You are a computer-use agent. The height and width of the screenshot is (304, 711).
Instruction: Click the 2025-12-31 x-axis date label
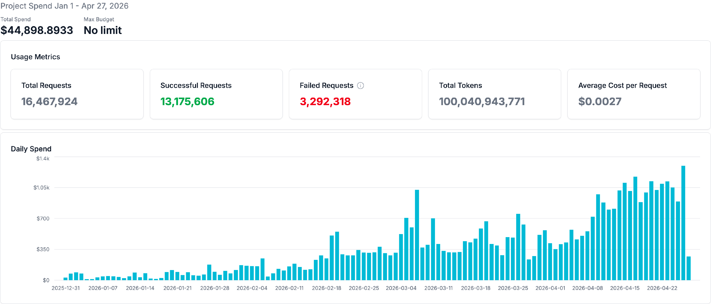click(66, 288)
